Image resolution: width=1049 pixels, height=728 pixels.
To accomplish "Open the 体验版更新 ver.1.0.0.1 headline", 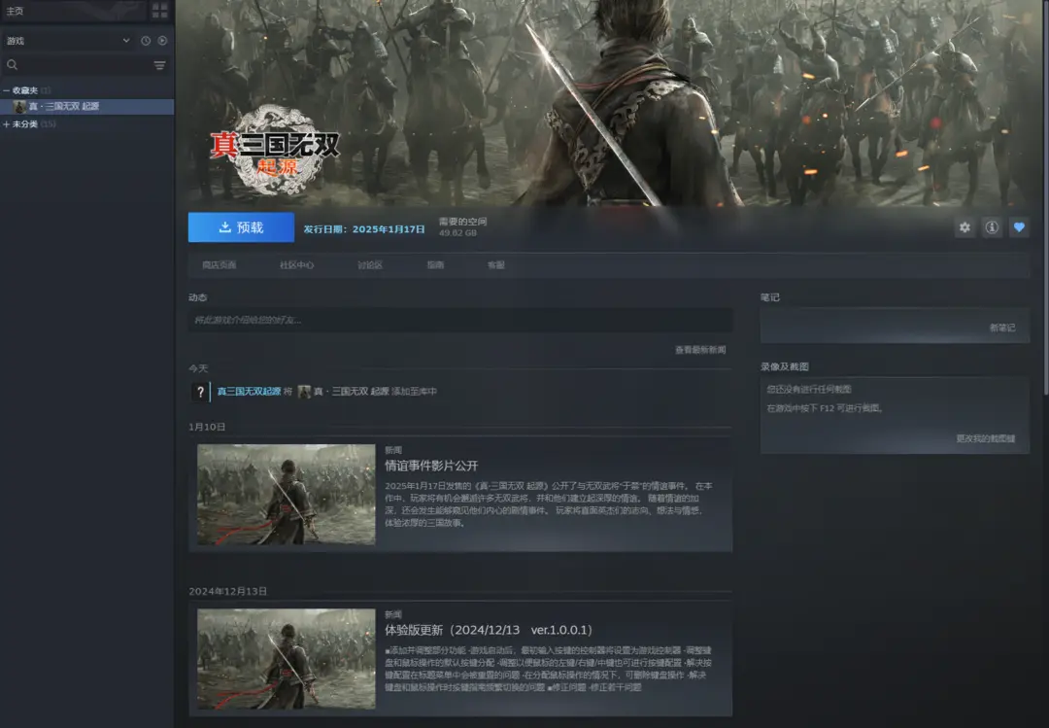I will pos(489,630).
